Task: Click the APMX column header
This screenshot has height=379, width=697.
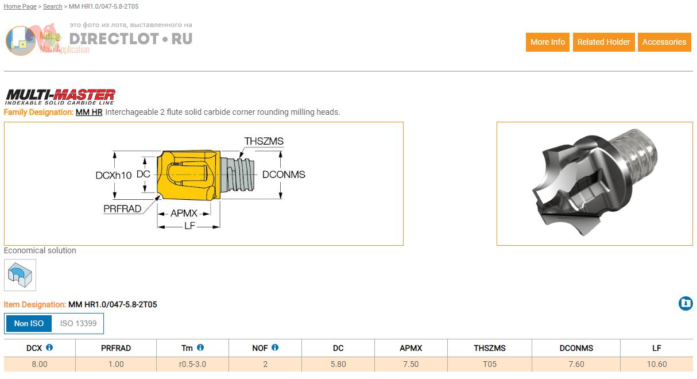Action: (411, 348)
